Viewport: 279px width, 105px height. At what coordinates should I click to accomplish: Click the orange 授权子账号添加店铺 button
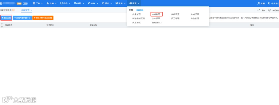point(43,18)
